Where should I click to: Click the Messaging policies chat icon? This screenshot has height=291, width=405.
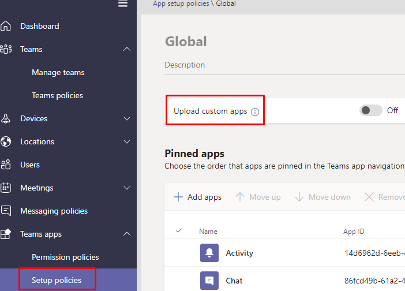(x=6, y=211)
